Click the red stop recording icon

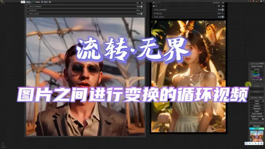click(251, 1)
